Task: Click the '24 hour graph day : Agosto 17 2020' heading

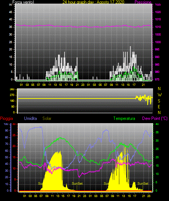Action: (x=93, y=2)
